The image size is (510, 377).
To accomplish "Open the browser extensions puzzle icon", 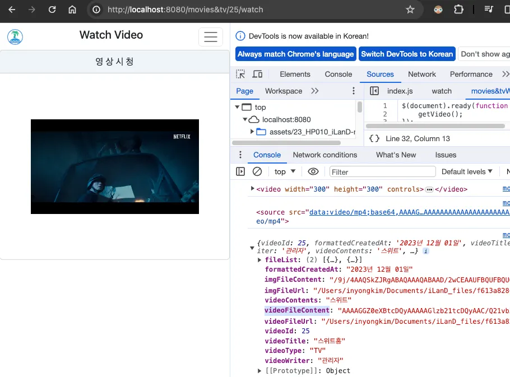I will click(x=458, y=10).
